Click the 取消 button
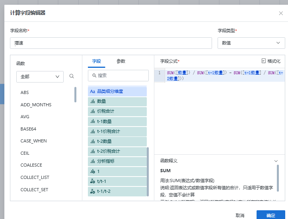The image size is (288, 219). 240,215
